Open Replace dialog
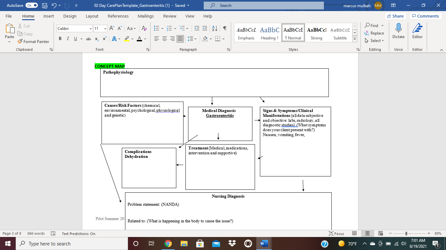 tap(374, 33)
